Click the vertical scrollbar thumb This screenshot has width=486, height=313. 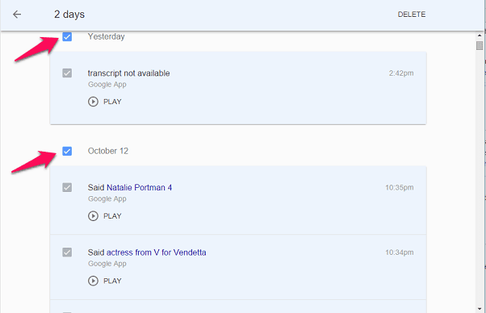coord(480,45)
